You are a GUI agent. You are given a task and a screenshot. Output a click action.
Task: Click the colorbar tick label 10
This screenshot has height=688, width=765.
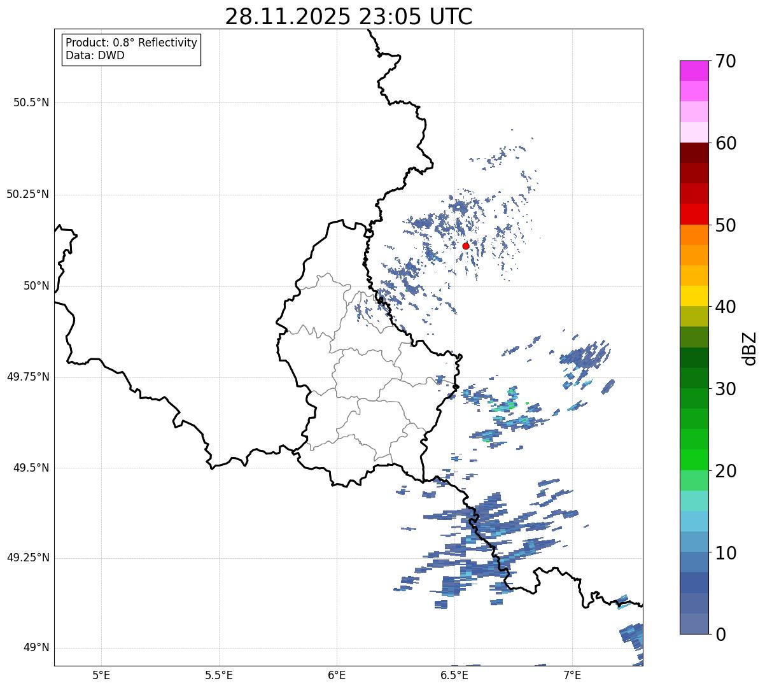pyautogui.click(x=724, y=552)
